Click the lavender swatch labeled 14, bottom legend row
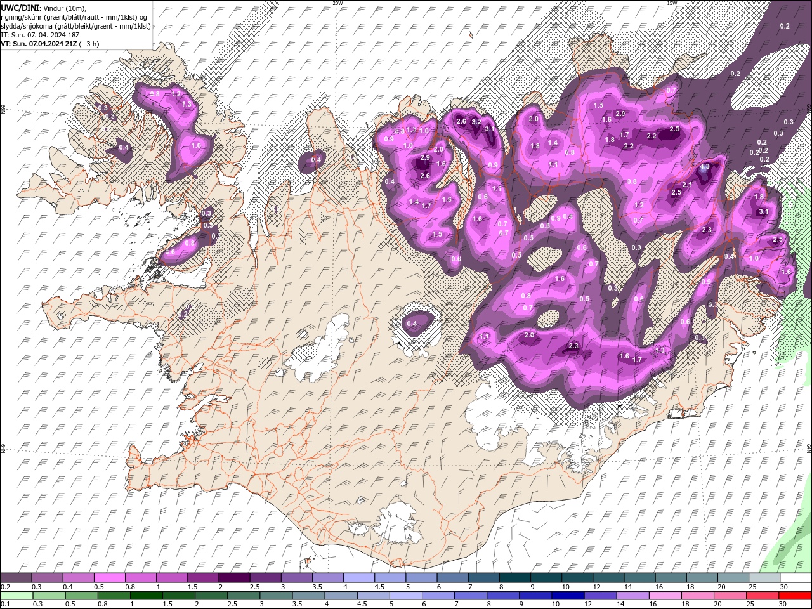 pos(633,596)
